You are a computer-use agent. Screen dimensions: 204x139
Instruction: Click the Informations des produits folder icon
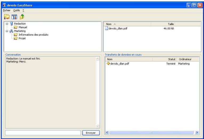click(16, 35)
